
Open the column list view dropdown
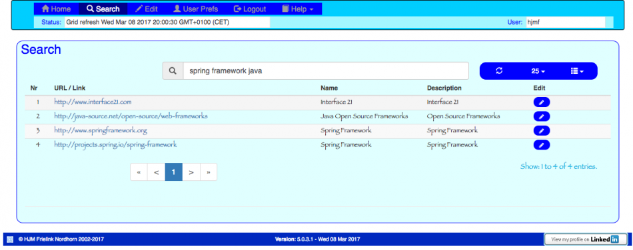pos(577,71)
